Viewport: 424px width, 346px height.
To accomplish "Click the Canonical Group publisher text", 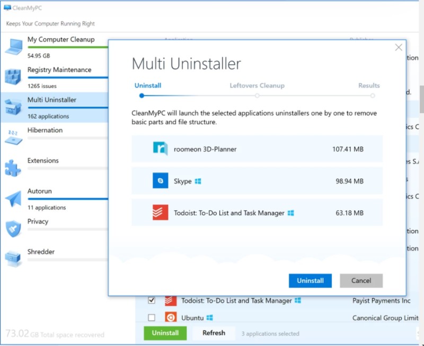I will 385,318.
